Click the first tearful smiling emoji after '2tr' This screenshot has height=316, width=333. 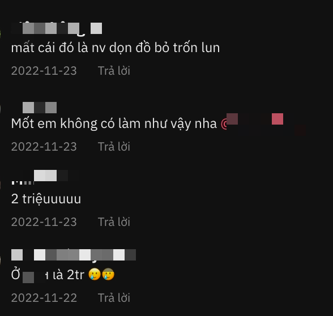95,274
